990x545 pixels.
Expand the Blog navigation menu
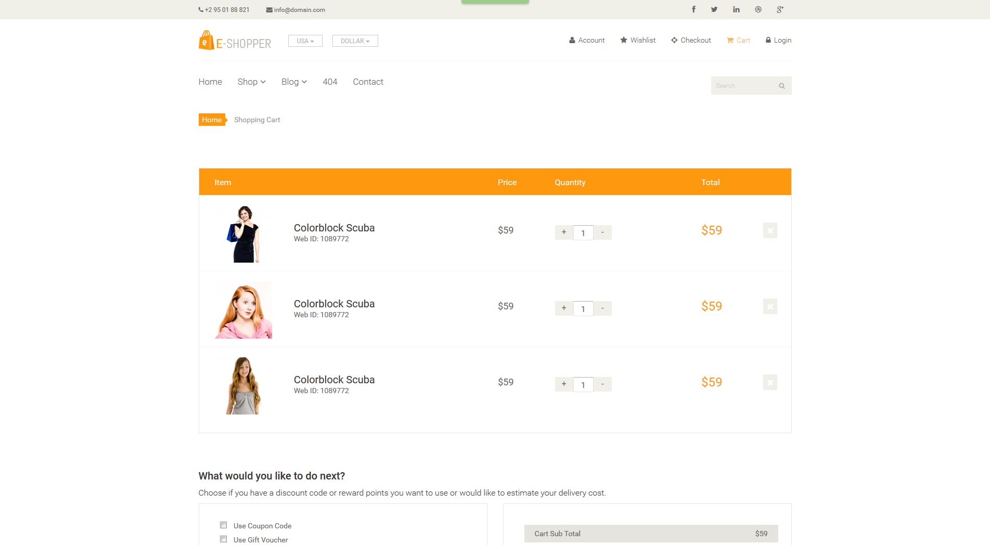click(294, 82)
